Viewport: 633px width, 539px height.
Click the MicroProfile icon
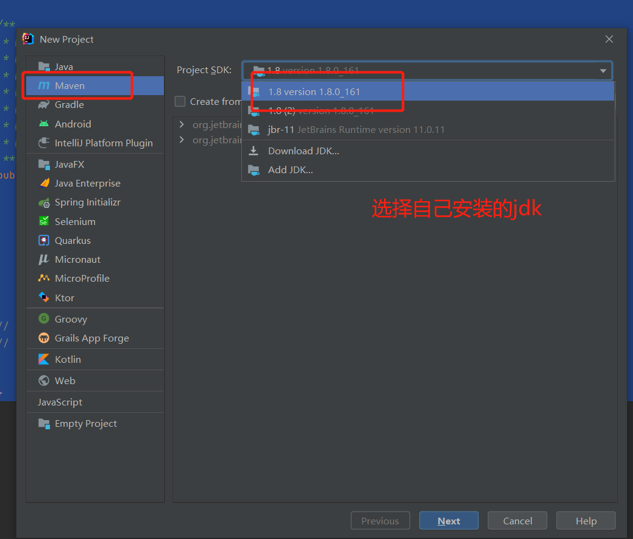[x=44, y=278]
